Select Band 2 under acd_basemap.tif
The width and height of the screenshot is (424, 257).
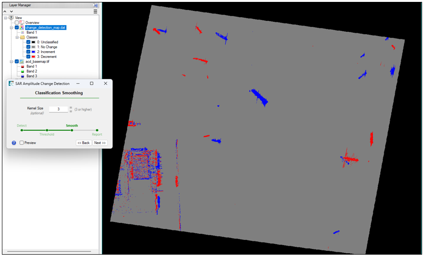(x=31, y=71)
